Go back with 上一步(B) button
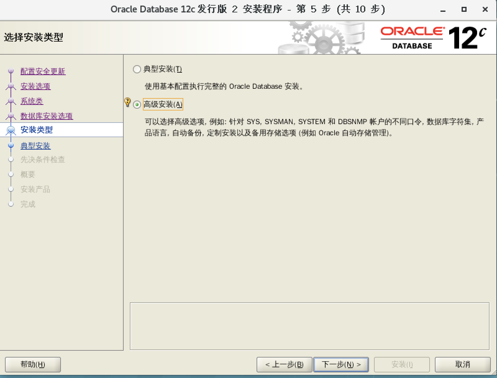 tap(284, 364)
